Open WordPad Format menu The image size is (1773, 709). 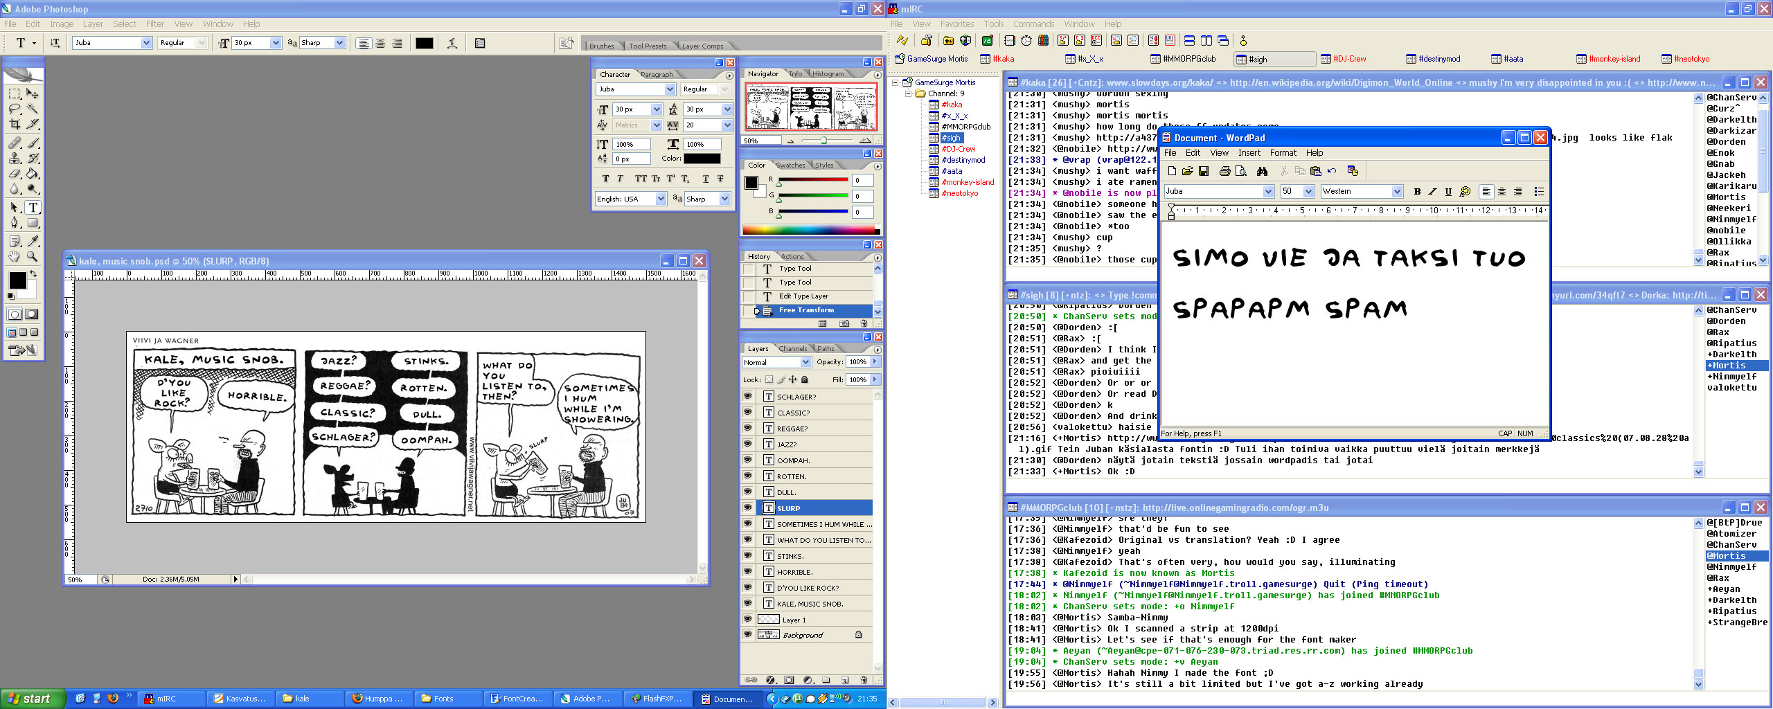[x=1283, y=153]
